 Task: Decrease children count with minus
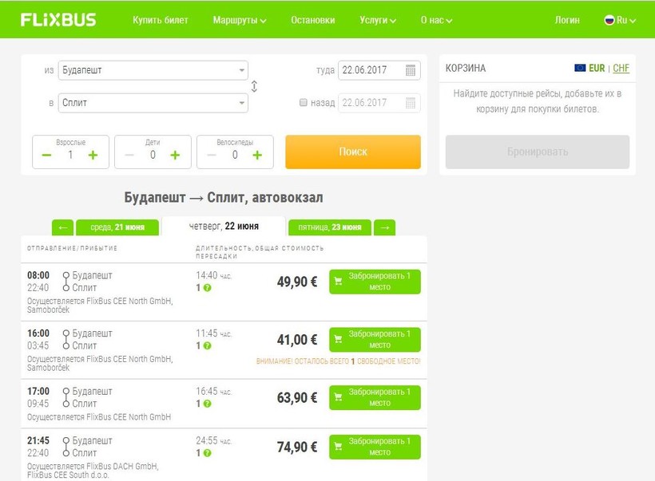pos(129,156)
